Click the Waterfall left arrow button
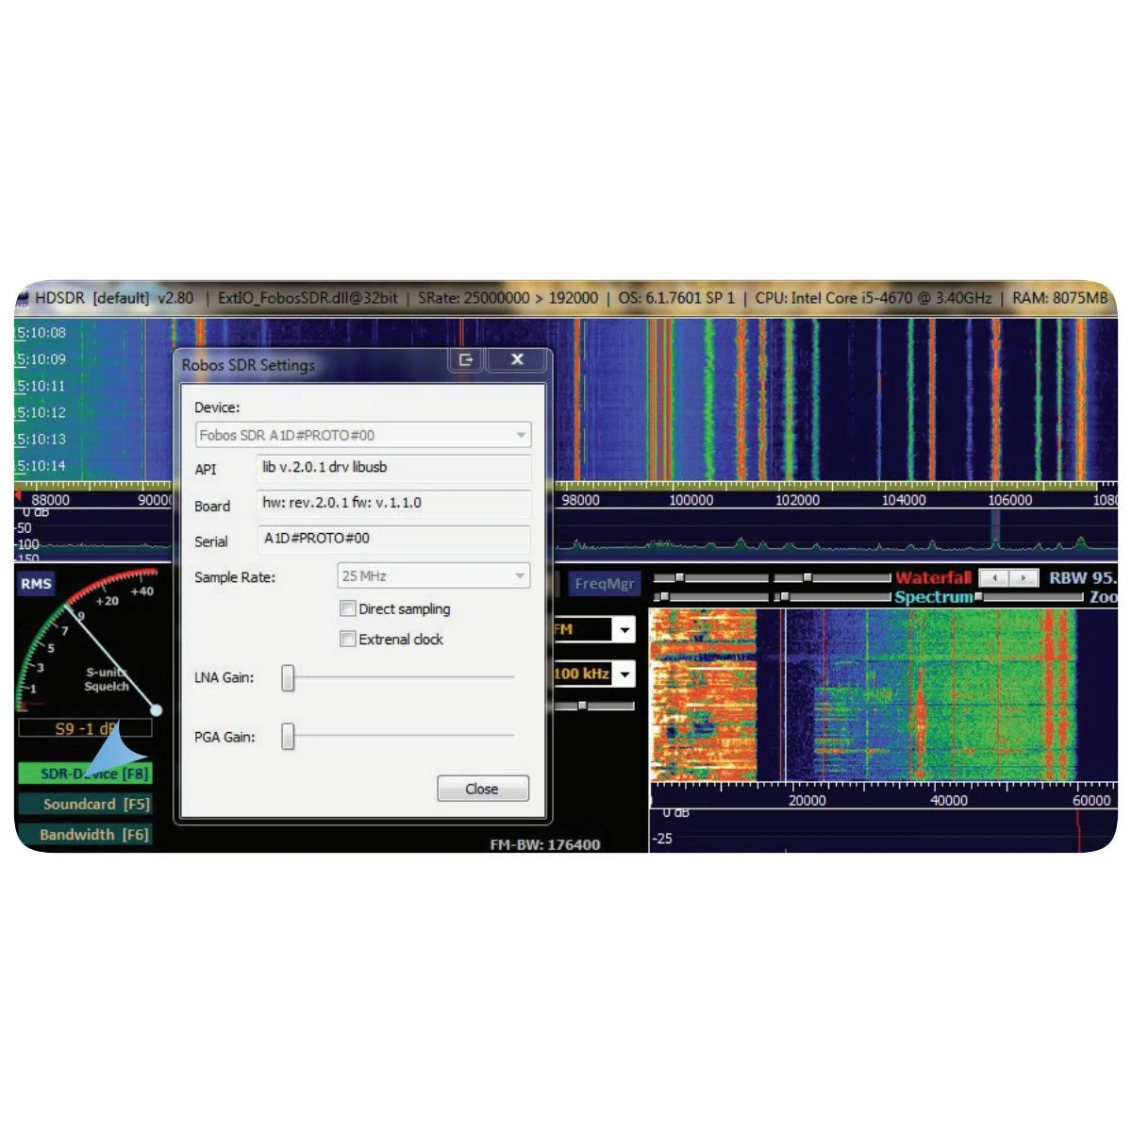This screenshot has height=1132, width=1132. 994,577
